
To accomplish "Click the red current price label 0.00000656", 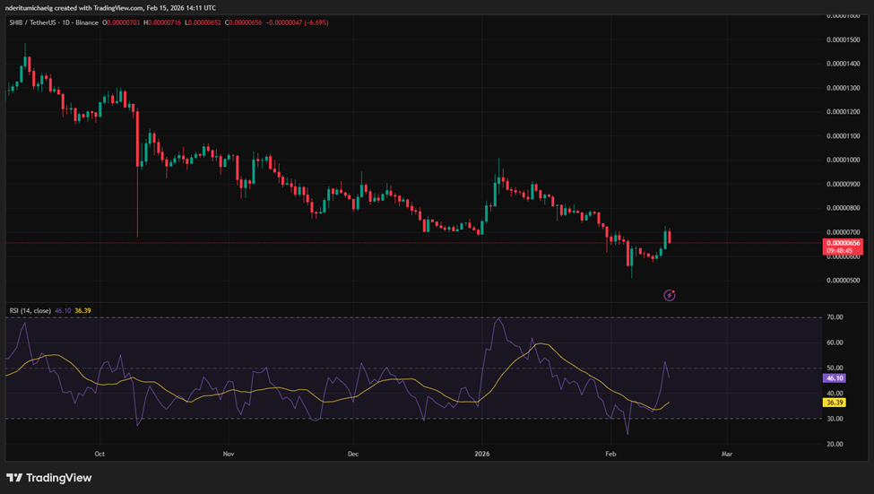I will (844, 243).
